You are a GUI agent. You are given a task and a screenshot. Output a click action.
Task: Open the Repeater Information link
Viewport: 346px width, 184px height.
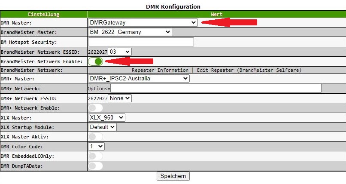(x=160, y=70)
